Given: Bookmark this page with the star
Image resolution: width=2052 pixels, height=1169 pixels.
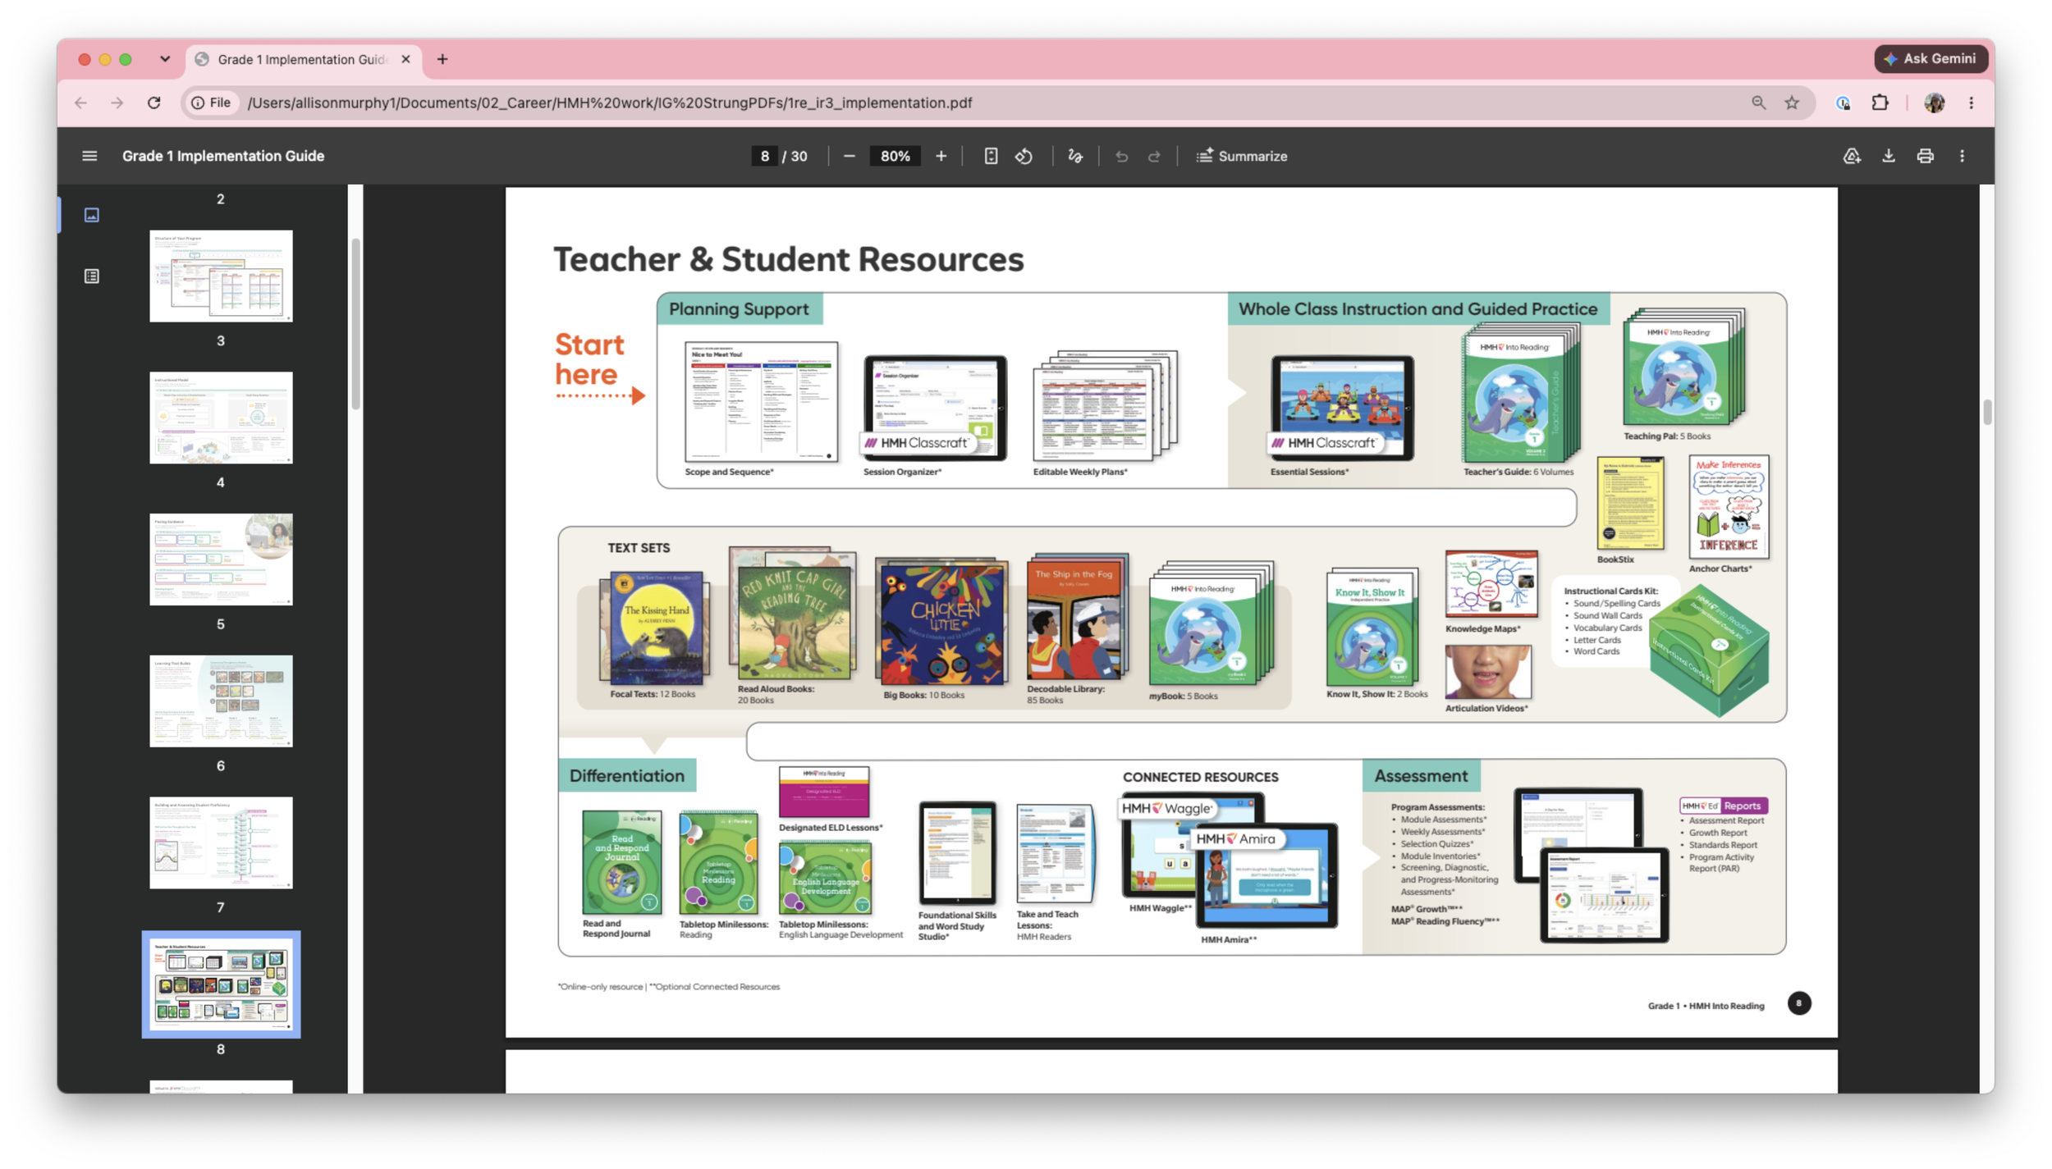Looking at the screenshot, I should click(x=1792, y=103).
